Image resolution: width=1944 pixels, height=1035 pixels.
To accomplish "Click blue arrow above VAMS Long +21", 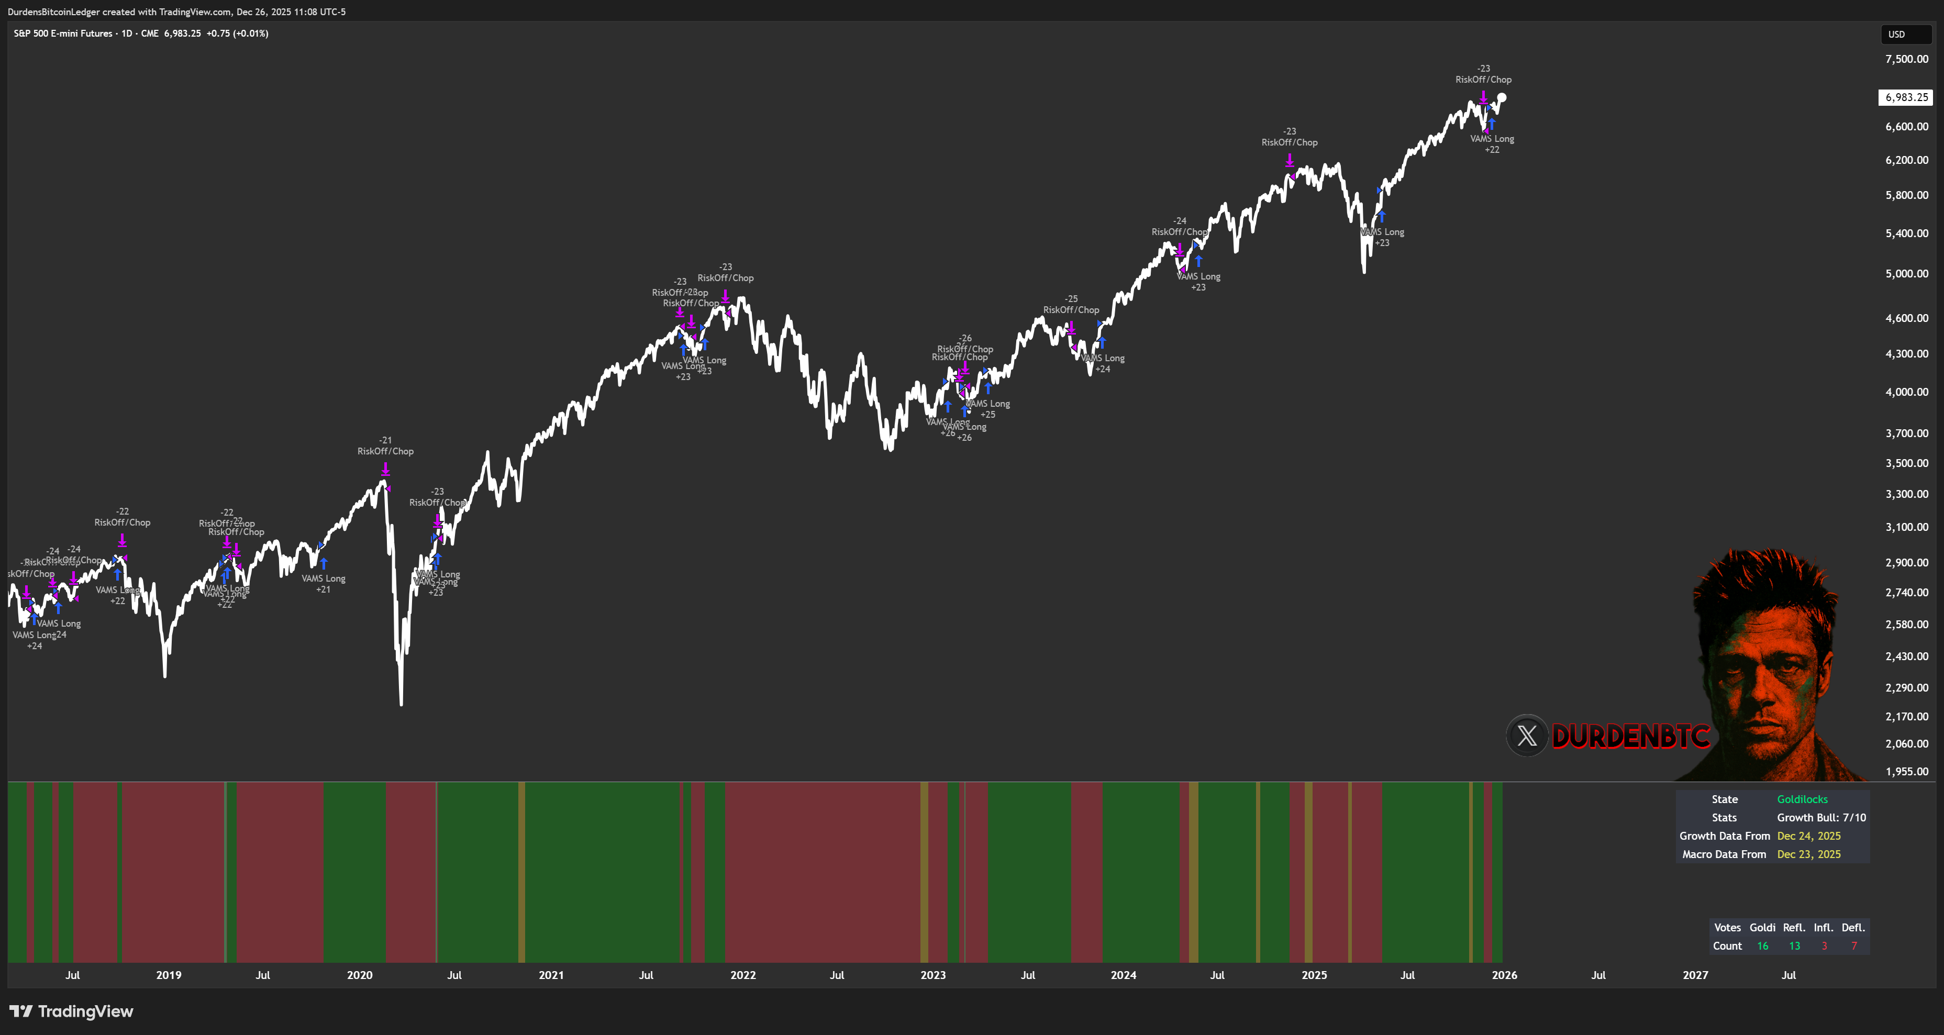I will (324, 563).
